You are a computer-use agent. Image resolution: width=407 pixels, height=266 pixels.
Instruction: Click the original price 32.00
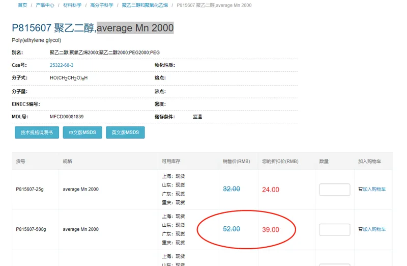231,189
